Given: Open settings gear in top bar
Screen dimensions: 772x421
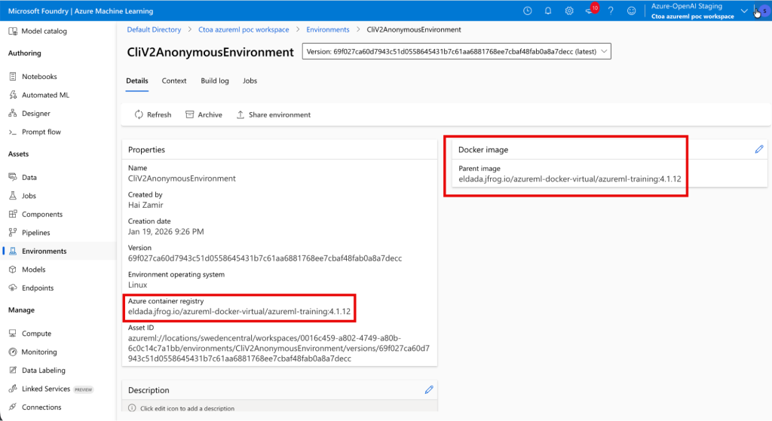Looking at the screenshot, I should [x=569, y=11].
